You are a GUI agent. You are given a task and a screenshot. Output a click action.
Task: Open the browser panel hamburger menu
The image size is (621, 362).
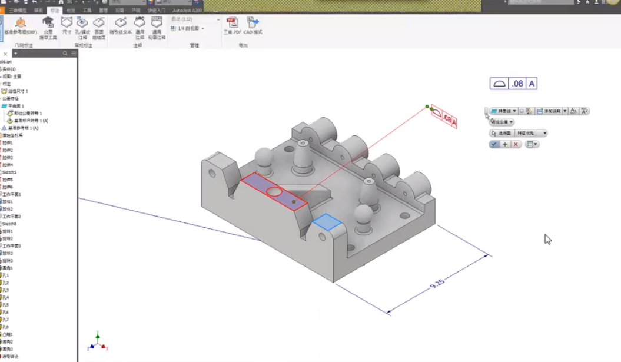pos(74,53)
